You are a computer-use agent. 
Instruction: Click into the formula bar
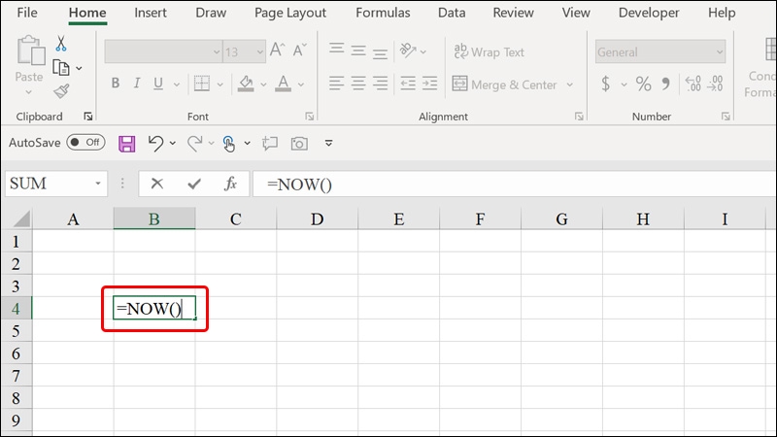pos(514,184)
